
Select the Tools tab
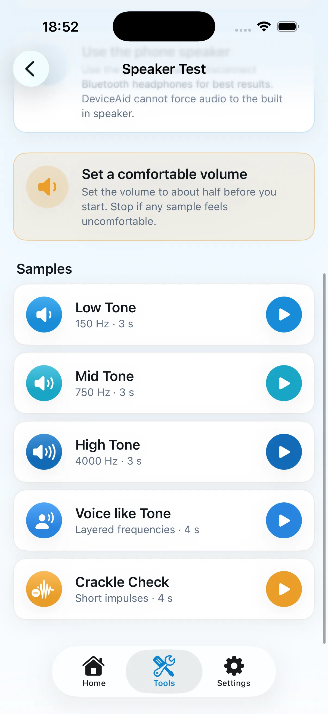tap(164, 671)
